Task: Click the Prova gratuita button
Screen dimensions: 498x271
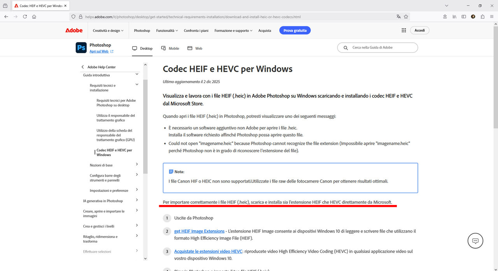Action: tap(295, 30)
